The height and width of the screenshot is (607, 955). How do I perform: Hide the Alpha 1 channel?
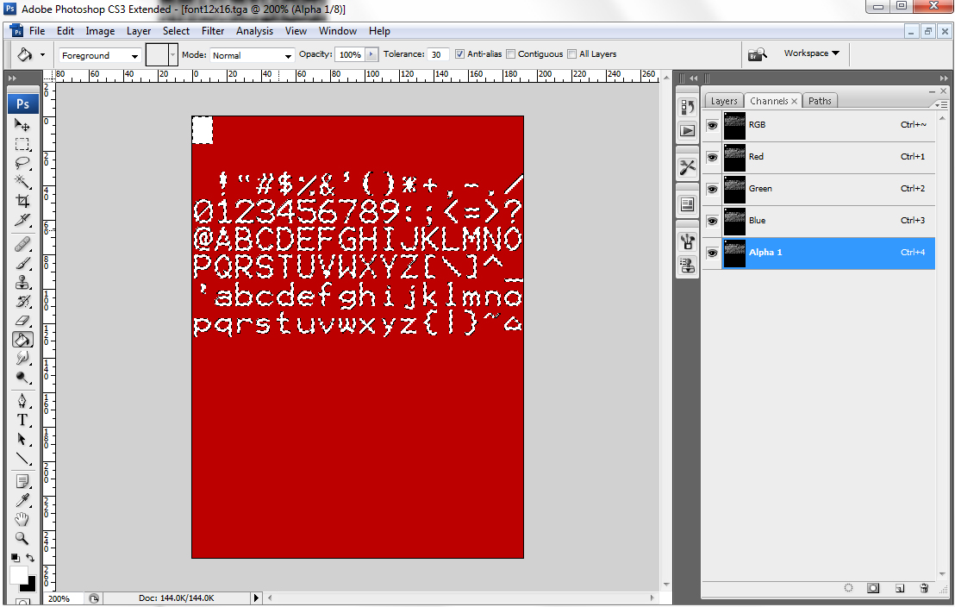[x=712, y=253]
